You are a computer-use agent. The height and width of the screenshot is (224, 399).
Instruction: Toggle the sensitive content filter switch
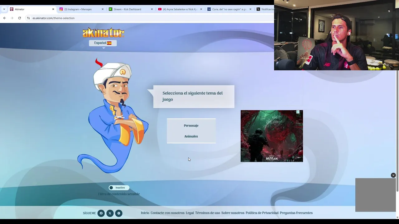coord(119,188)
